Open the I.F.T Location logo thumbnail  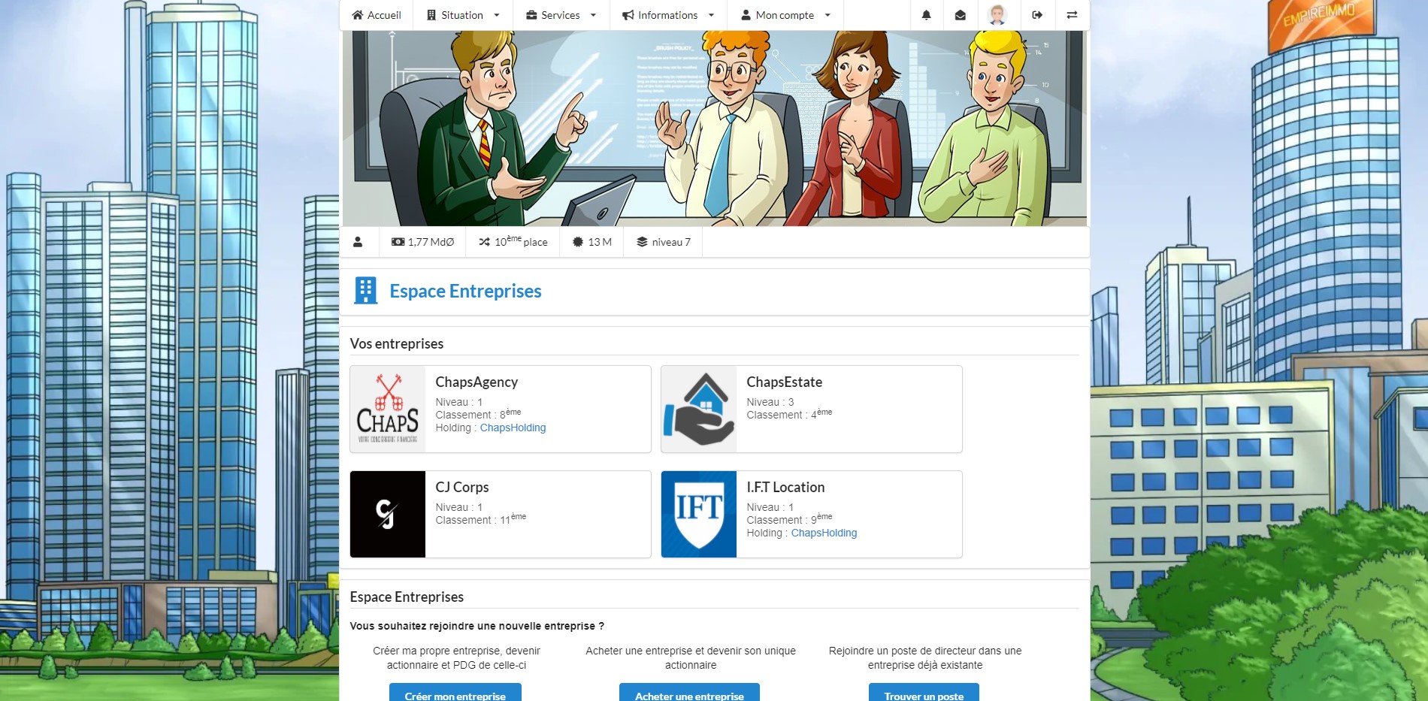click(x=699, y=515)
